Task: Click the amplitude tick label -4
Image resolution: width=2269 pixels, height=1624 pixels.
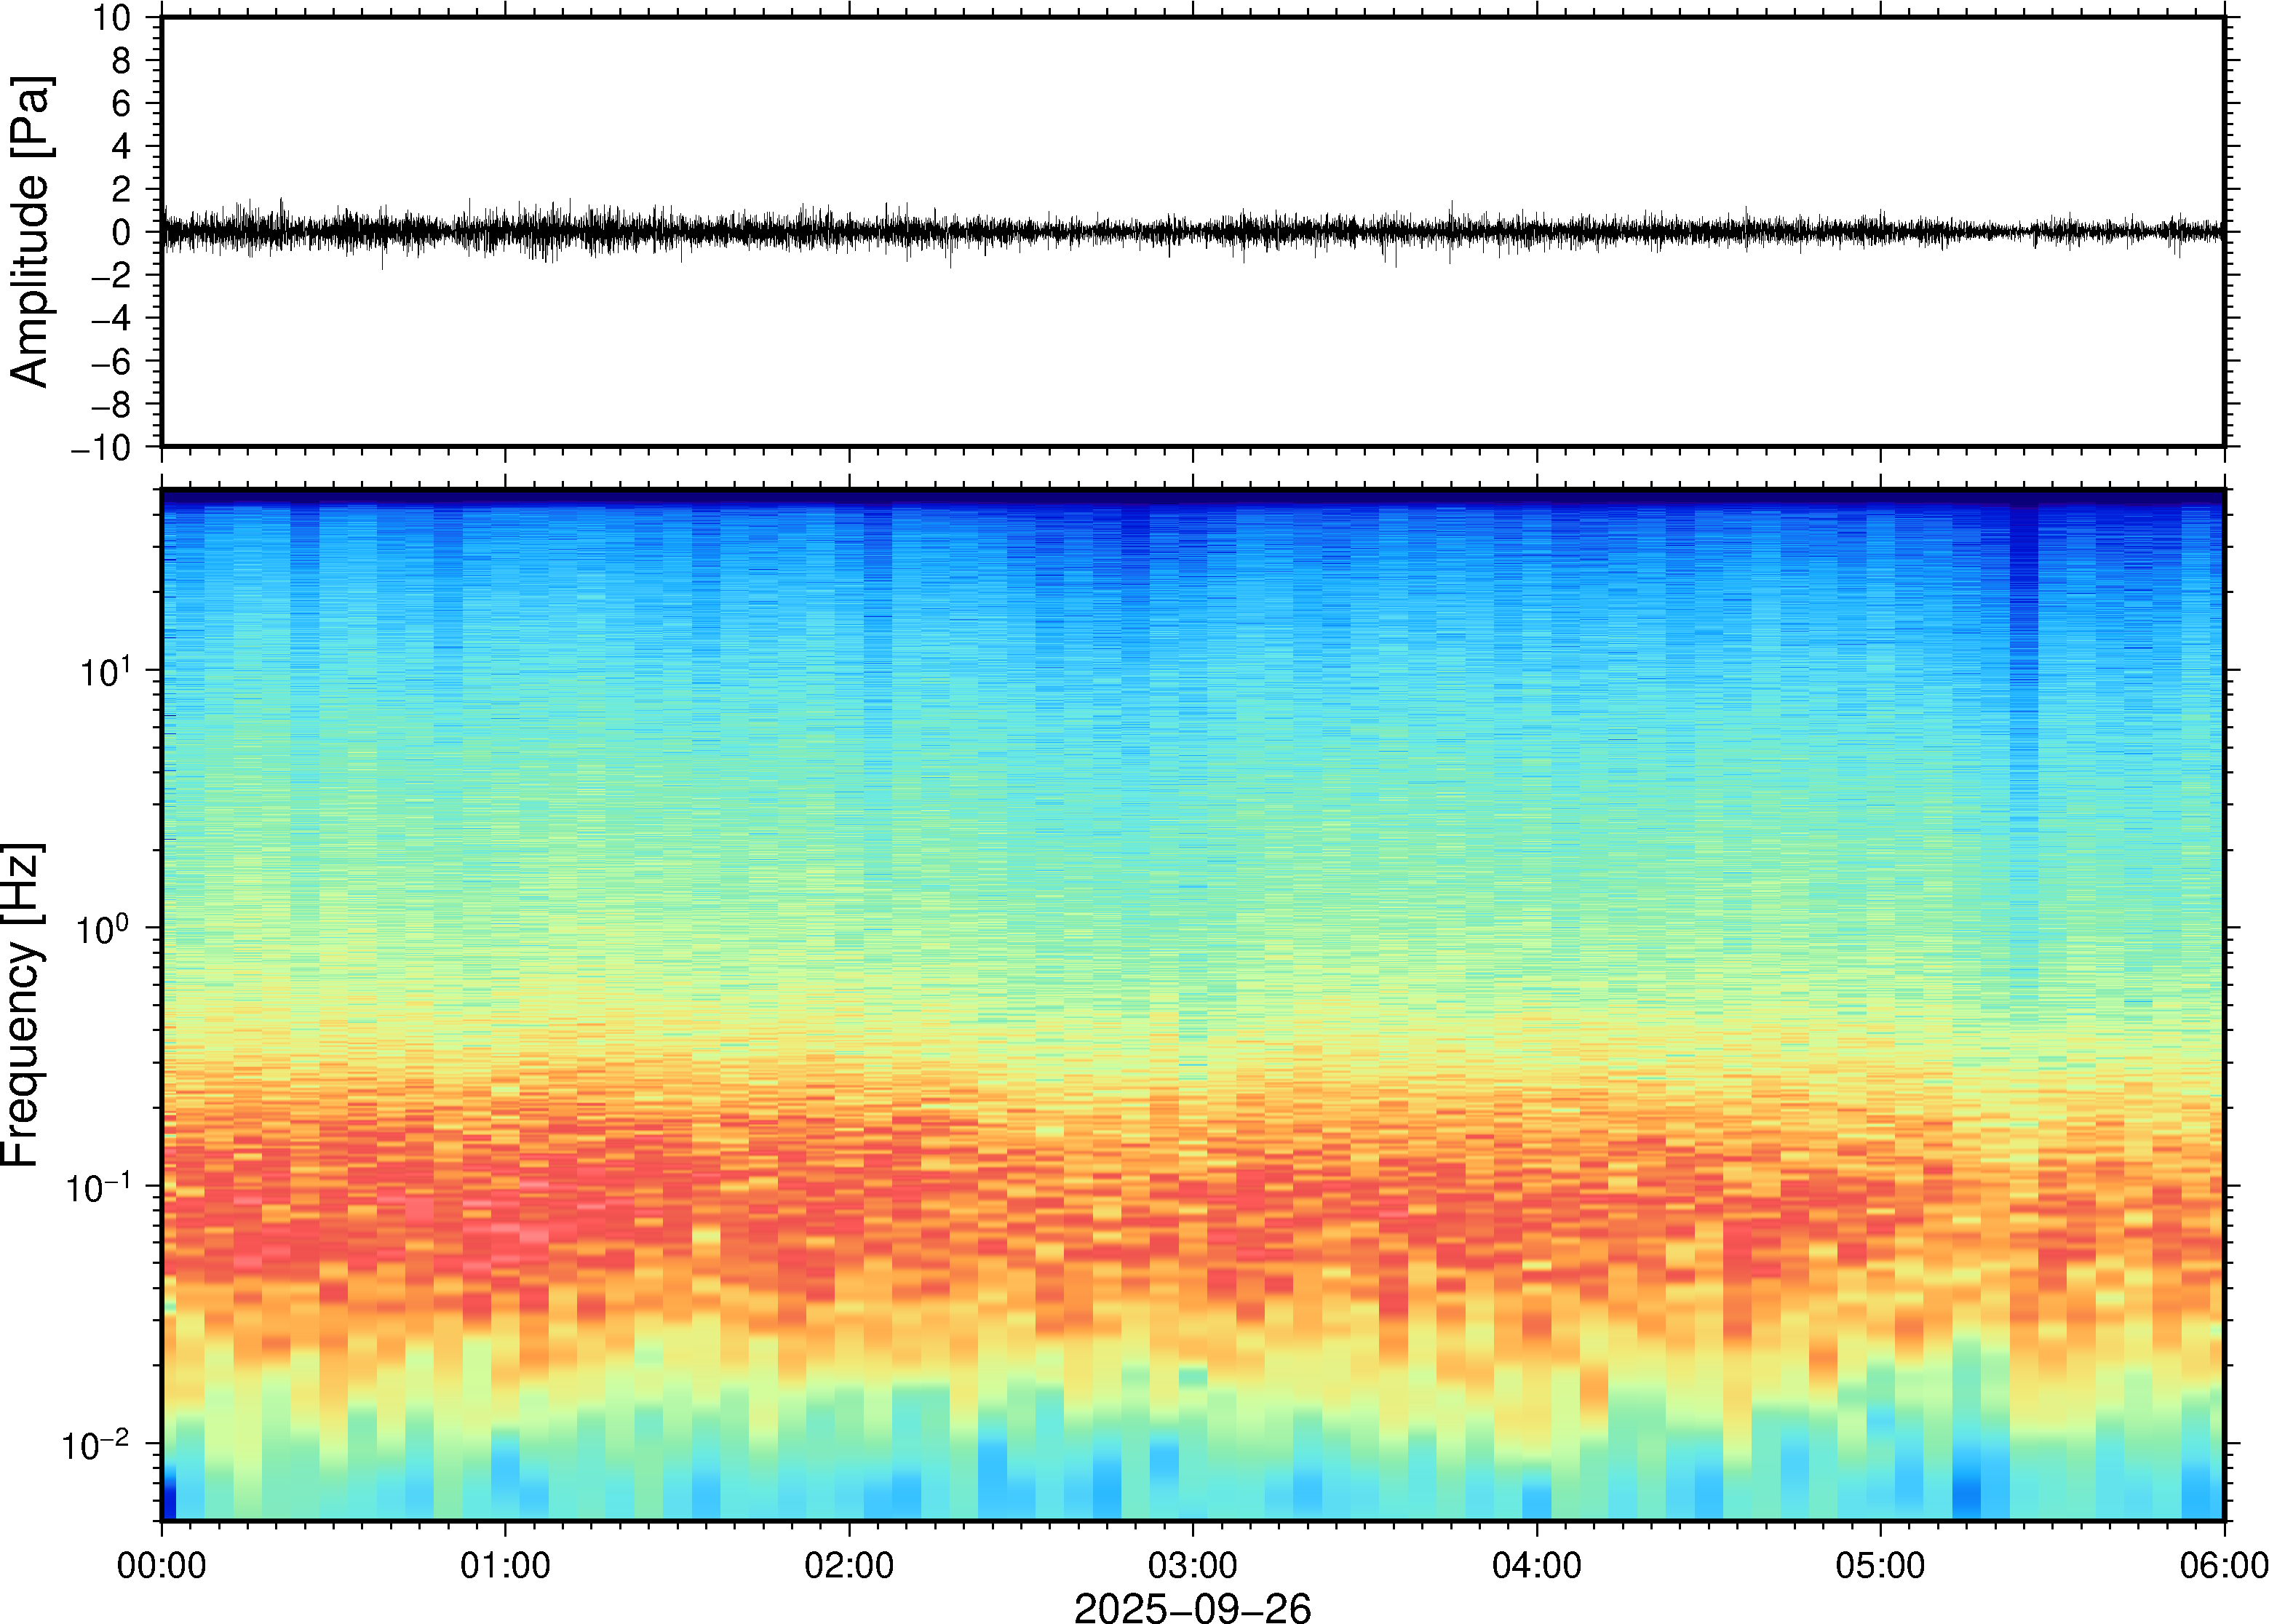Action: pos(110,318)
